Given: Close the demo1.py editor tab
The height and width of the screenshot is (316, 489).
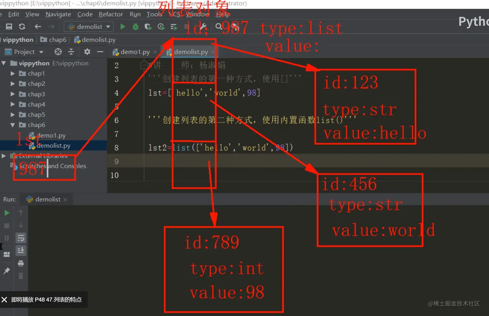Looking at the screenshot, I should click(155, 52).
